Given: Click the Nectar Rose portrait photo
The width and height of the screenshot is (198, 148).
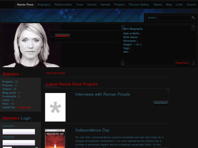Looking at the screenshot, I should click(31, 45).
